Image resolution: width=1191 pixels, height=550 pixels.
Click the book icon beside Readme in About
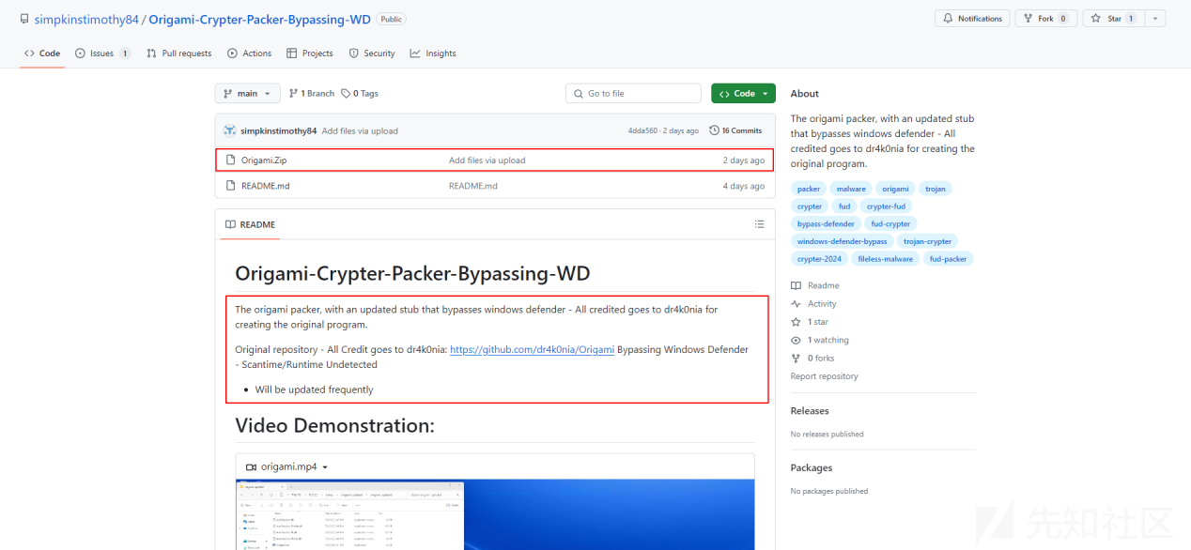tap(796, 285)
